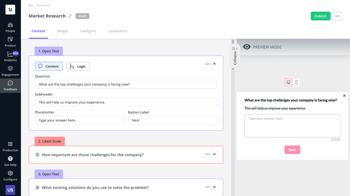This screenshot has height=196, width=350.
Task: Open Engagement in the sidebar
Action: coord(10,70)
